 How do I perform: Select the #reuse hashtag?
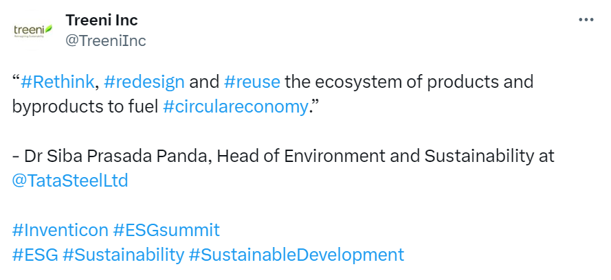[252, 82]
